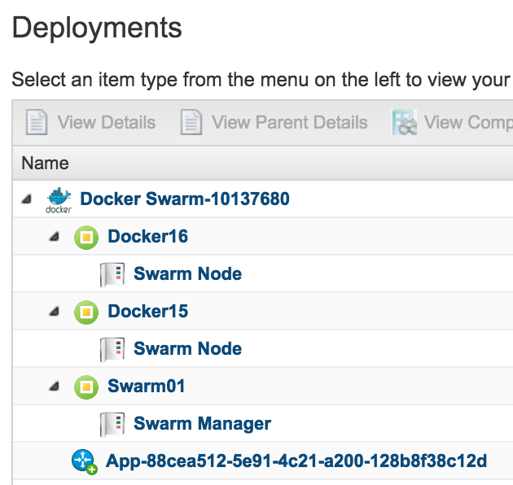Click the green status icon beside Docker16

pyautogui.click(x=85, y=237)
